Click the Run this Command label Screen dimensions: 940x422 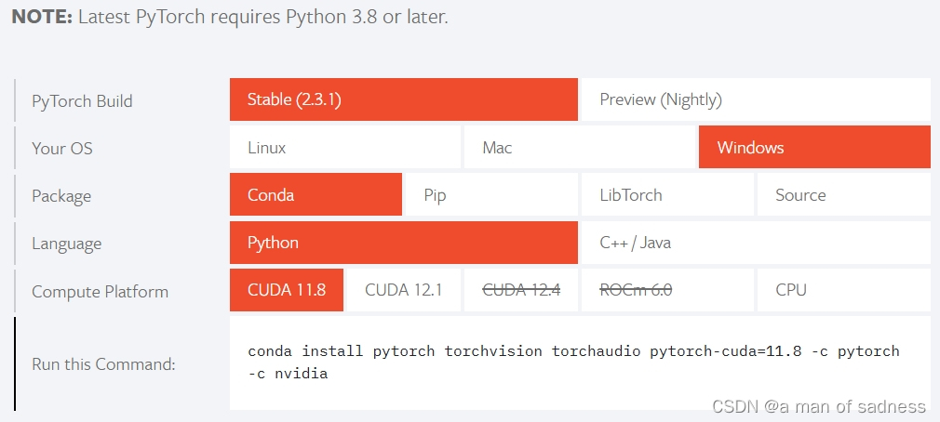[103, 364]
